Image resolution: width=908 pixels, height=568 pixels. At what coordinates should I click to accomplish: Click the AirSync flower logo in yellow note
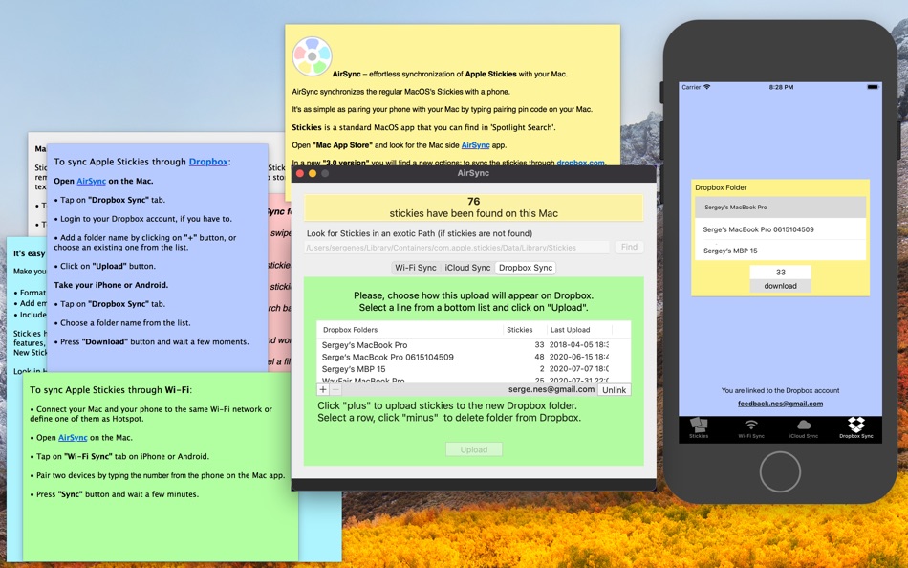coord(313,56)
